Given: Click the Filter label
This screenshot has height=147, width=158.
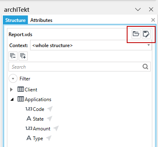Looking at the screenshot, I should (x=25, y=79).
